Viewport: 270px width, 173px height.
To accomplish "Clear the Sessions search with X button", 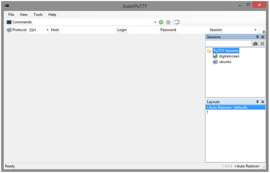I will coord(262,43).
